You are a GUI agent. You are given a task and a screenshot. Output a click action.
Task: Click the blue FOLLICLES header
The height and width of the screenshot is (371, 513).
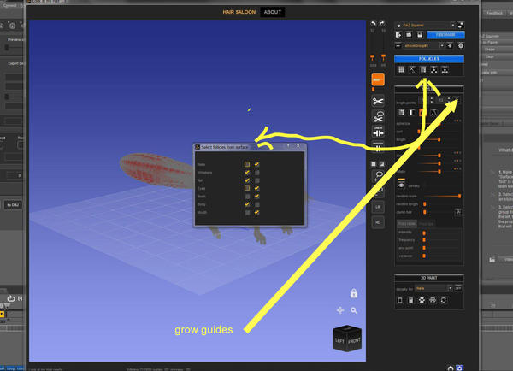click(x=429, y=59)
